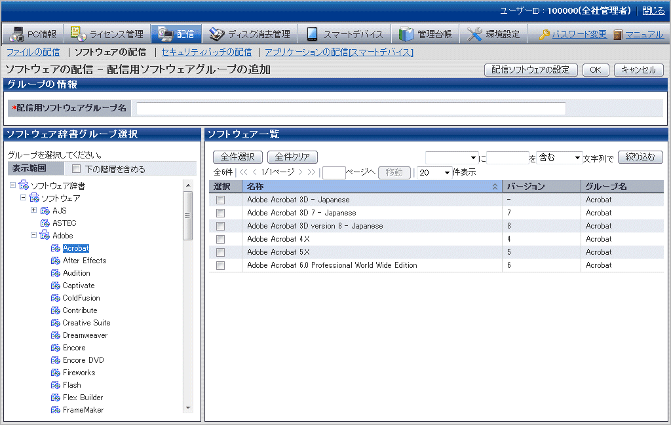Confirm with the OK button

(595, 69)
